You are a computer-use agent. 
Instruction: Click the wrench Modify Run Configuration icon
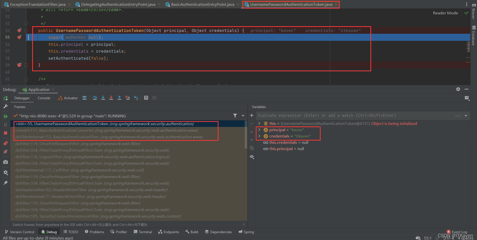pyautogui.click(x=6, y=107)
